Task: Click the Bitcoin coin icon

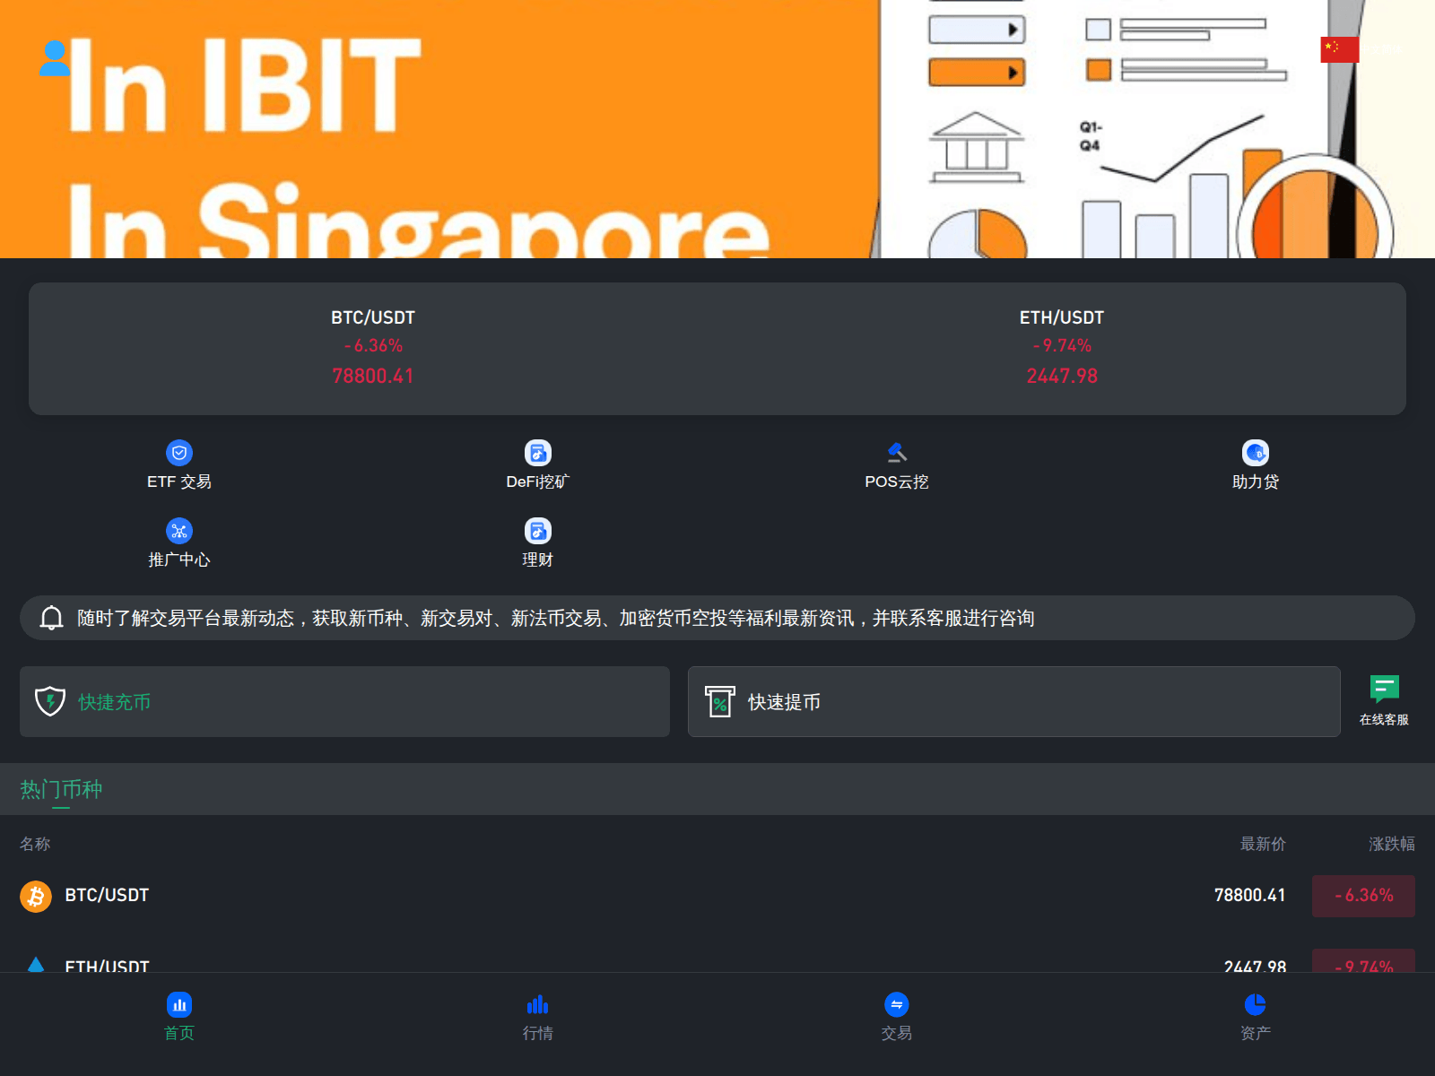Action: (36, 896)
